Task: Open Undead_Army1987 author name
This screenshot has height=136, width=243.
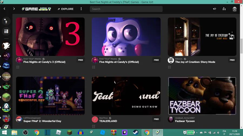Action: 185,118
